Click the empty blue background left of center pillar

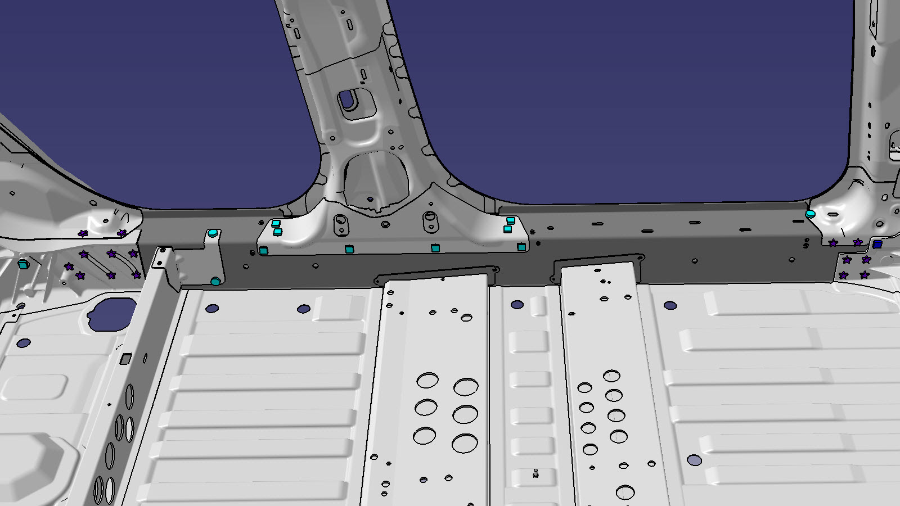(157, 101)
